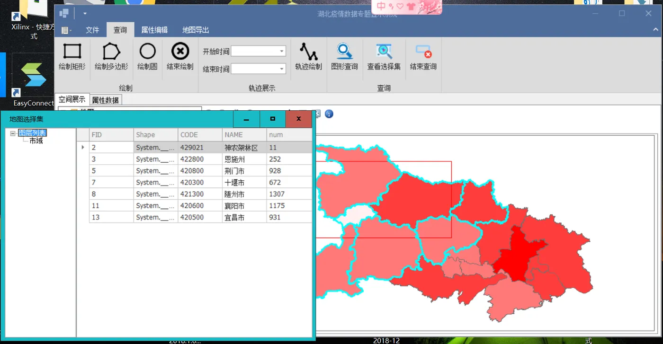Click the row selector arrow of the first row
The height and width of the screenshot is (344, 663).
click(x=83, y=148)
